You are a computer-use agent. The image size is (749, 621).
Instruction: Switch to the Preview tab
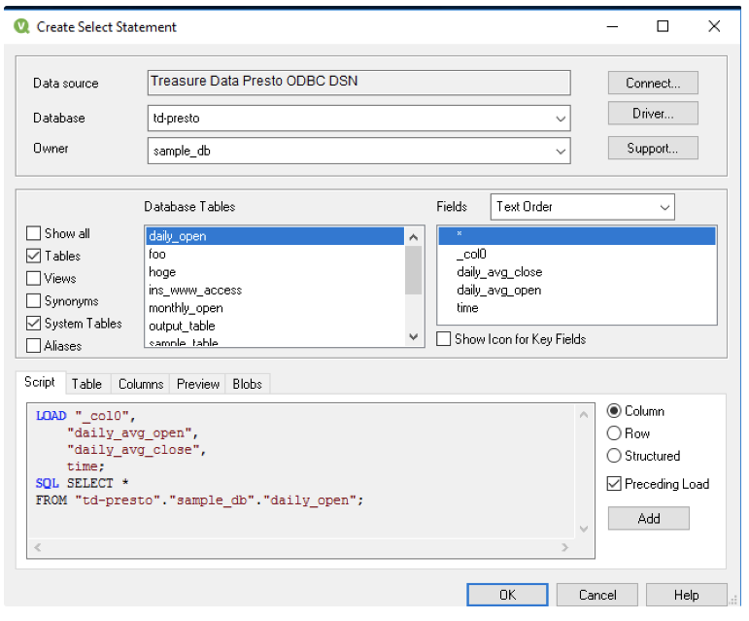[x=198, y=384]
